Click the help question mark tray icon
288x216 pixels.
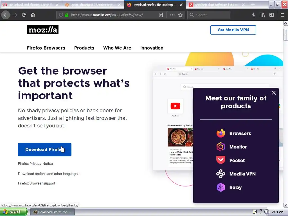click(x=255, y=212)
